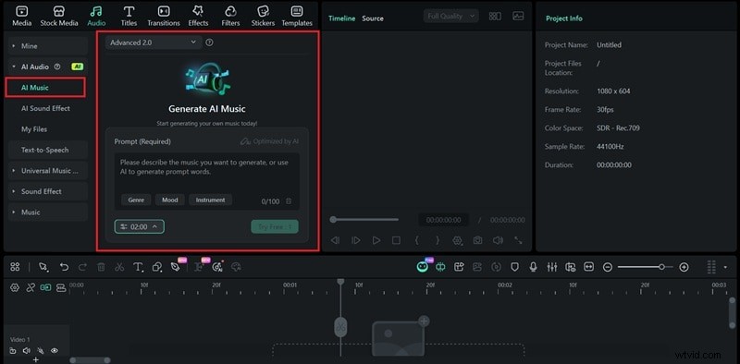Open the Templates tab
This screenshot has height=364, width=740.
point(297,16)
